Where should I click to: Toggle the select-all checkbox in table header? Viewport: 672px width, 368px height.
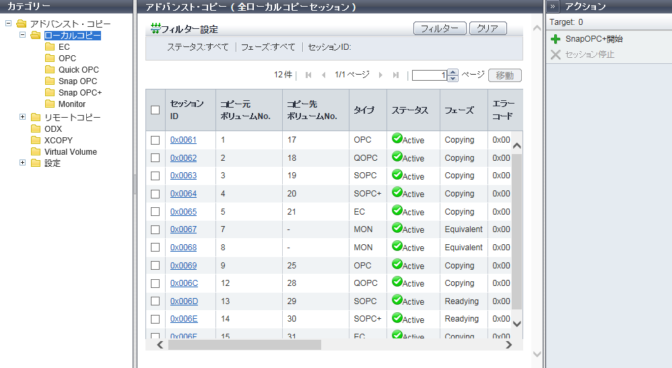156,110
